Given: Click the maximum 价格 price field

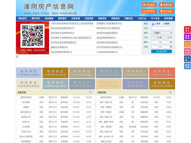Looking at the screenshot, I should (x=166, y=47).
